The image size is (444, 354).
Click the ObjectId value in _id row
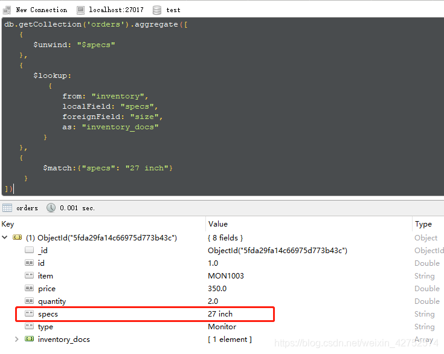pos(277,250)
